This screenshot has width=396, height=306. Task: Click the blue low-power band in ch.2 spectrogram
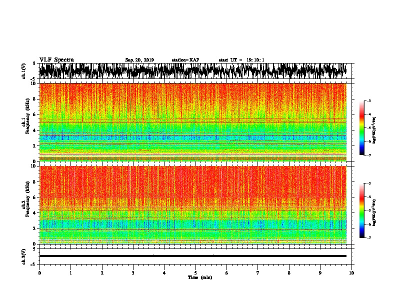(x=192, y=224)
